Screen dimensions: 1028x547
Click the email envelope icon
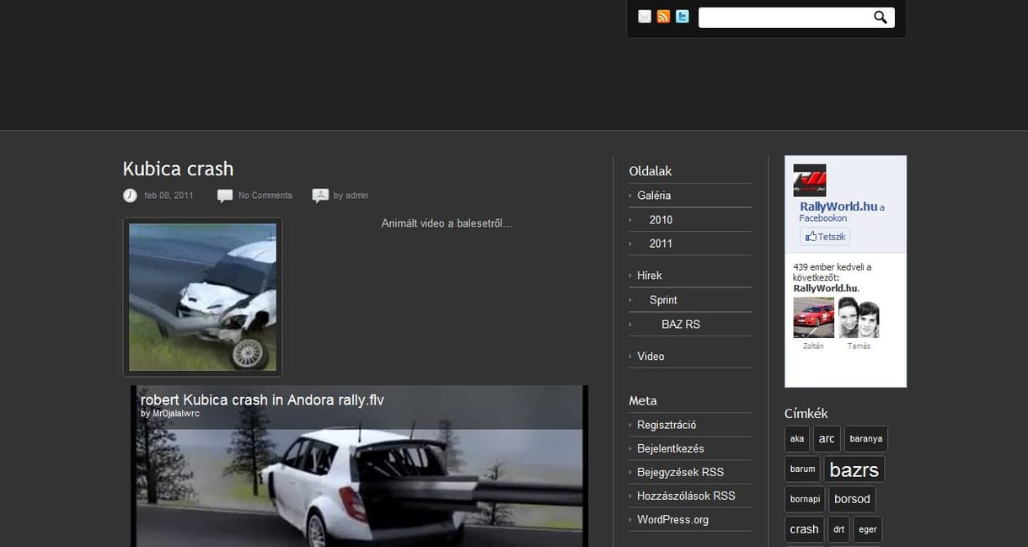[645, 17]
